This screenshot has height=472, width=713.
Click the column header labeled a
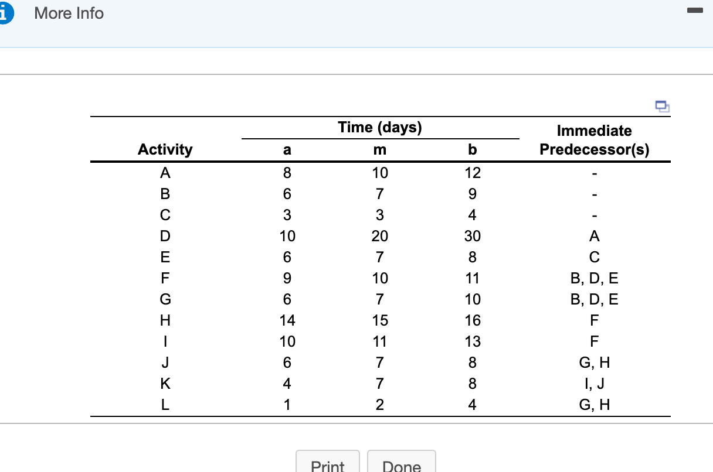pos(287,149)
